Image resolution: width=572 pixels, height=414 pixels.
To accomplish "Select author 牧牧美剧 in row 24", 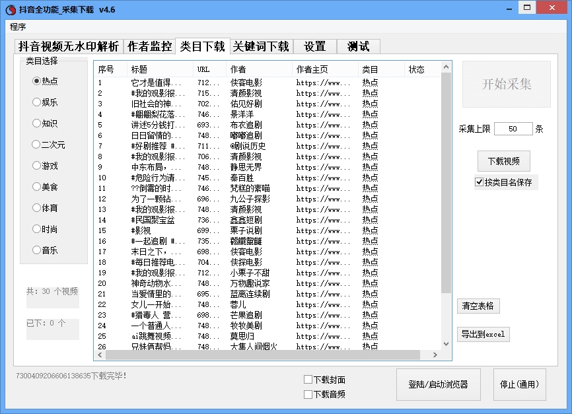I will click(x=246, y=326).
